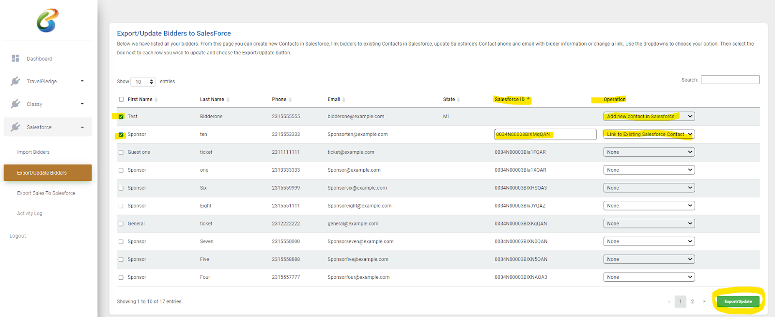Sort by Salesforce ID arrow
775x317 pixels.
528,99
